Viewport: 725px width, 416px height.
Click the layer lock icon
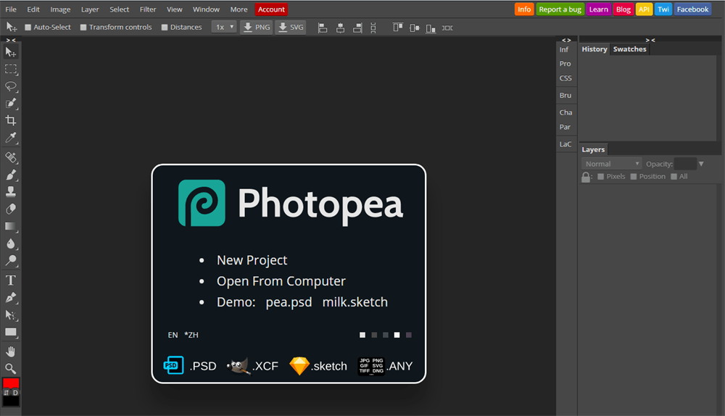click(x=586, y=177)
